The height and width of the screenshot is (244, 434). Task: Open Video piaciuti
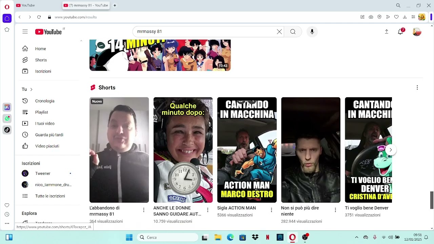click(47, 146)
